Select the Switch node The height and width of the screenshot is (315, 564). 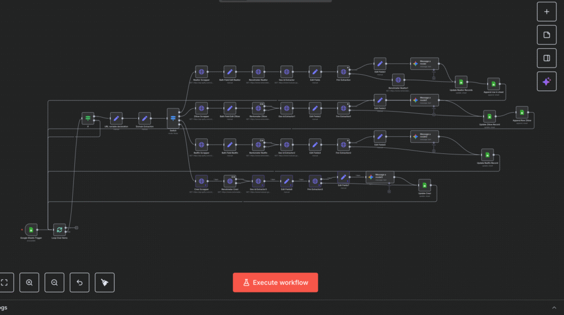[x=173, y=118]
